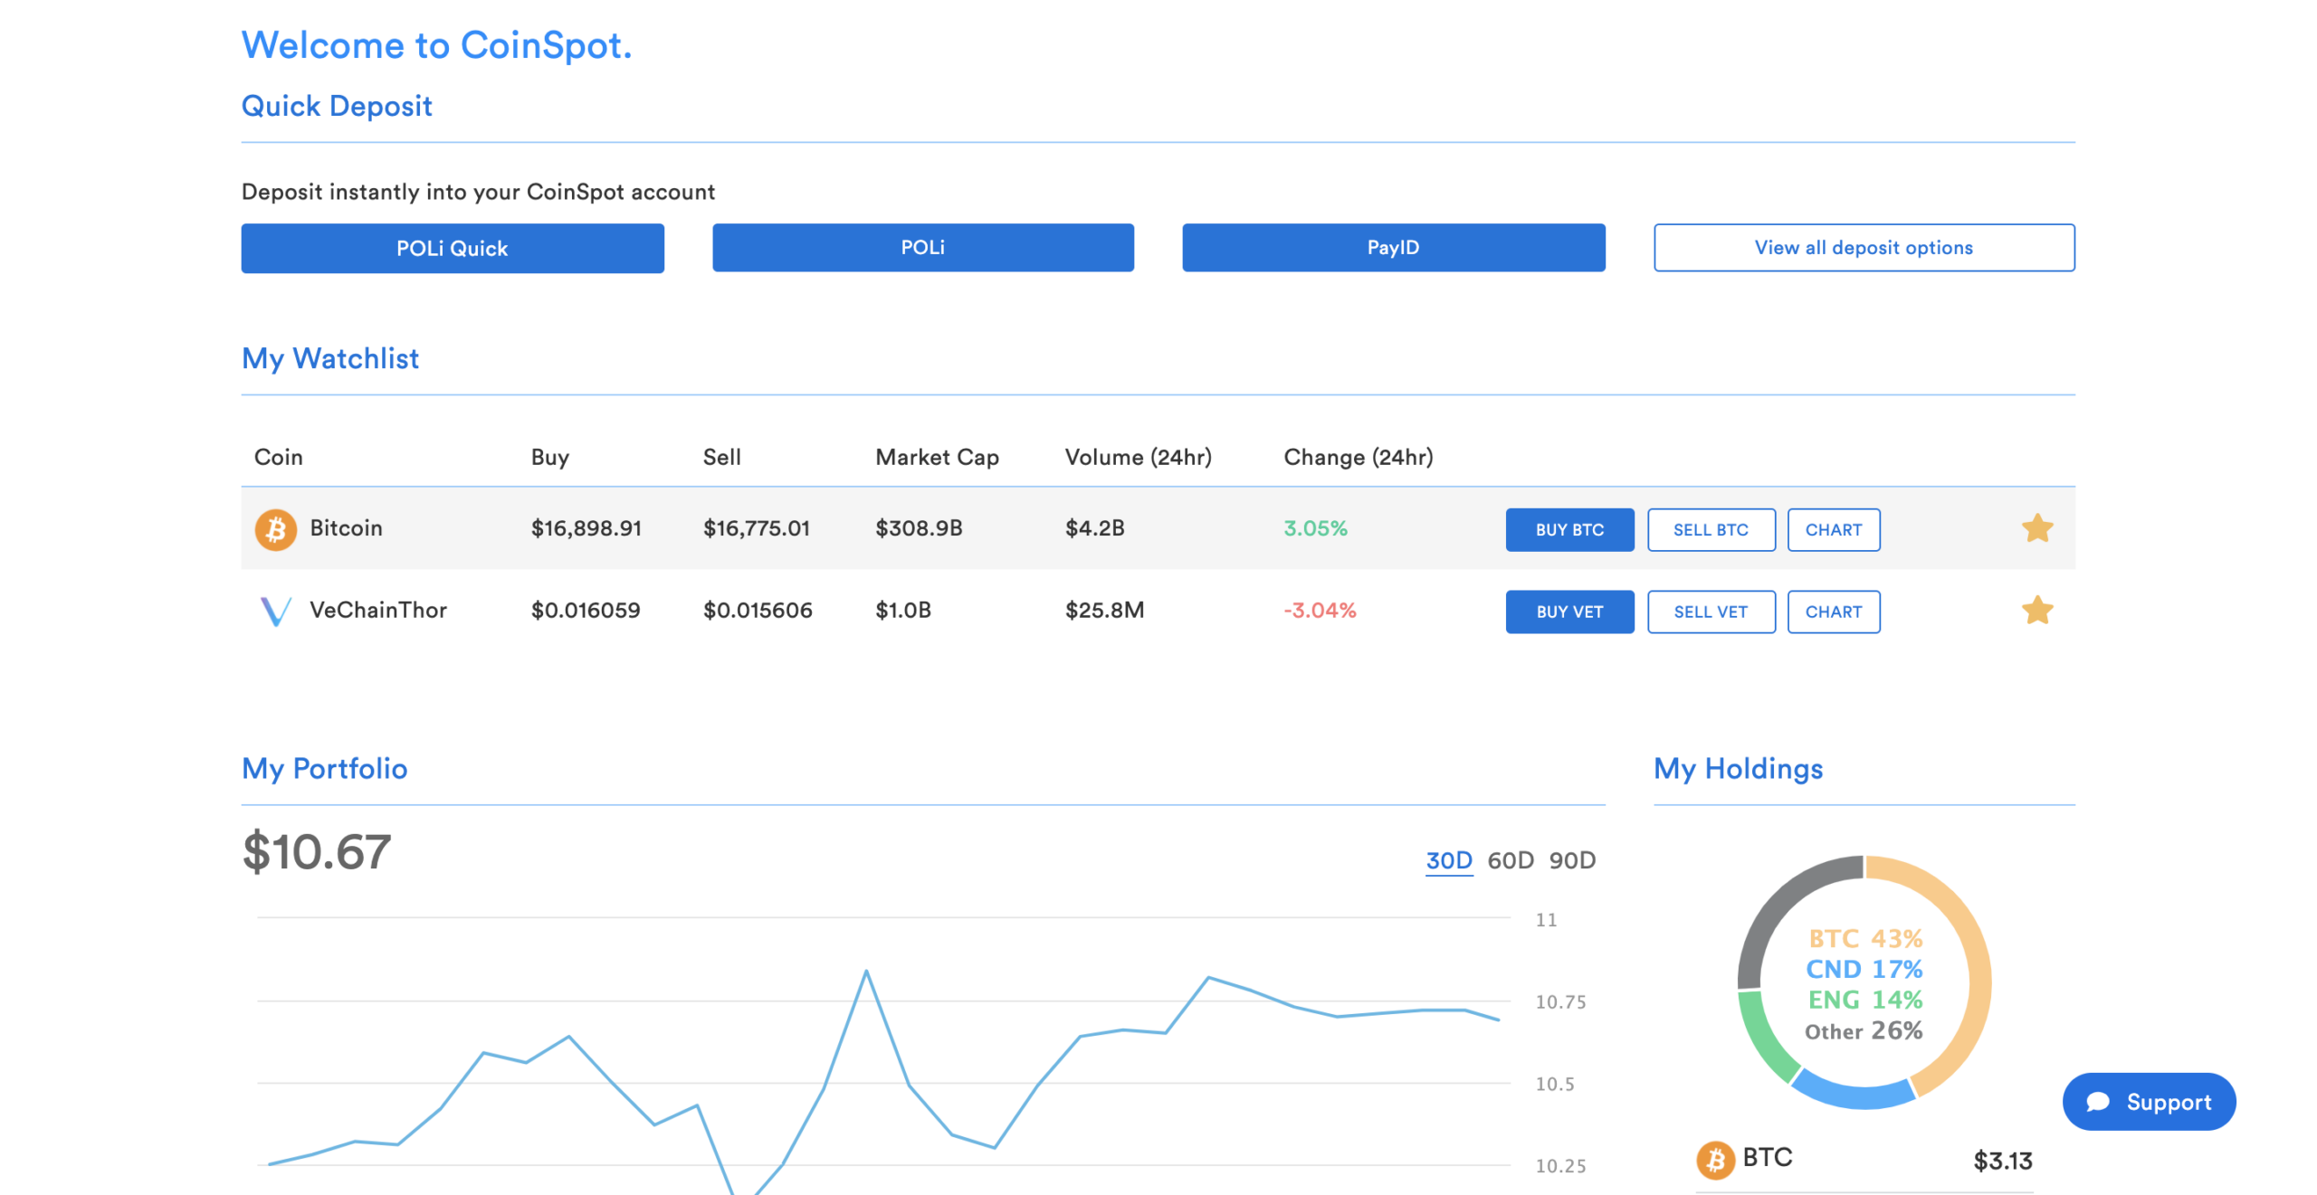Screen dimensions: 2317x1195
Task: Click the Quick Deposit heading
Action: [x=337, y=107]
